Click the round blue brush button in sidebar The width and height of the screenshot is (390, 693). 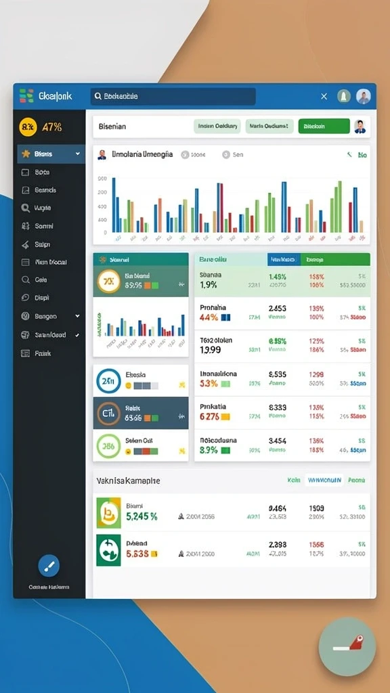(49, 566)
